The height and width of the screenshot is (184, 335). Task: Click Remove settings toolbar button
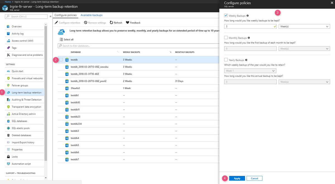pos(95,23)
